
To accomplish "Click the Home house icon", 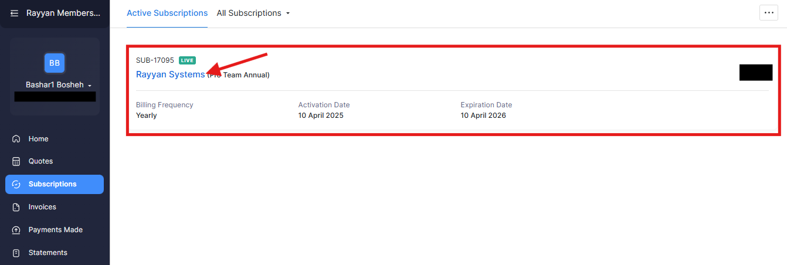I will [x=16, y=139].
